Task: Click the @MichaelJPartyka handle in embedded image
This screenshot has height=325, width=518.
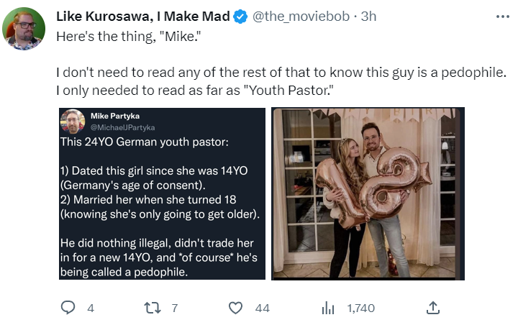Action: [122, 127]
